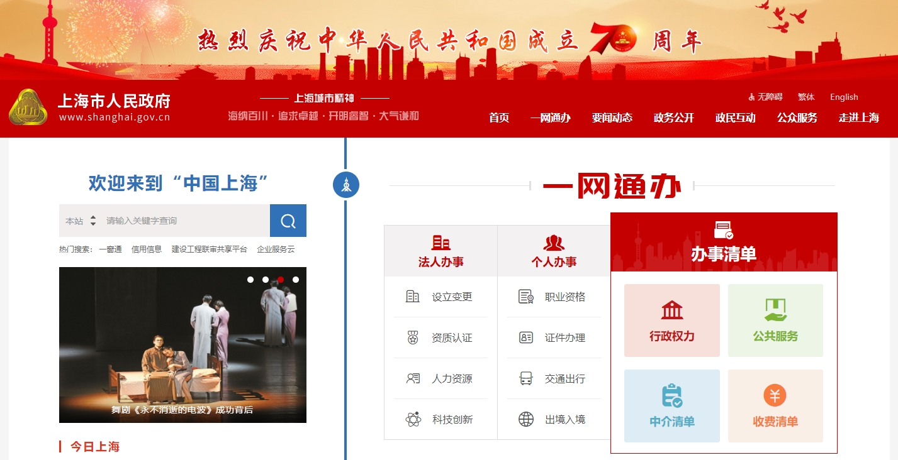Open the orange 收费清单 icon
Screen dimensions: 898x460
point(775,395)
